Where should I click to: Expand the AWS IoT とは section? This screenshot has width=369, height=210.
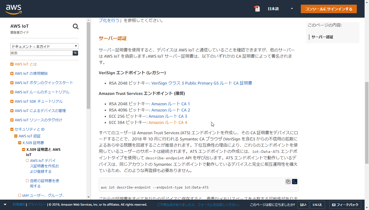coord(12,64)
